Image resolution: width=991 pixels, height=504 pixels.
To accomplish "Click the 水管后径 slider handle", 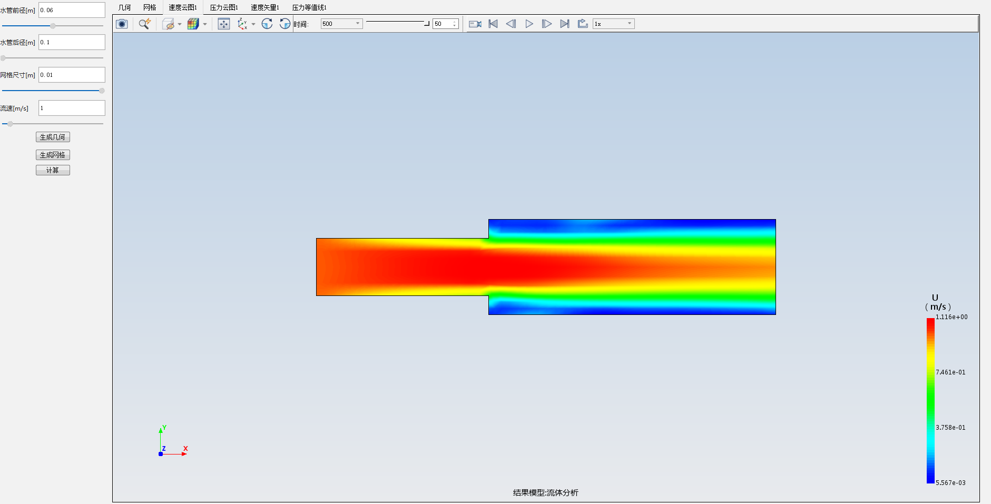I will 3,58.
